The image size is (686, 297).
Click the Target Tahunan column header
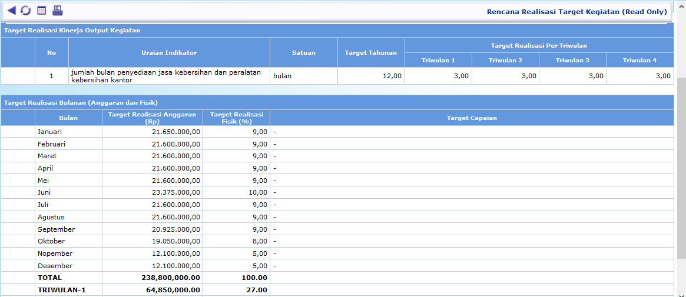click(371, 52)
